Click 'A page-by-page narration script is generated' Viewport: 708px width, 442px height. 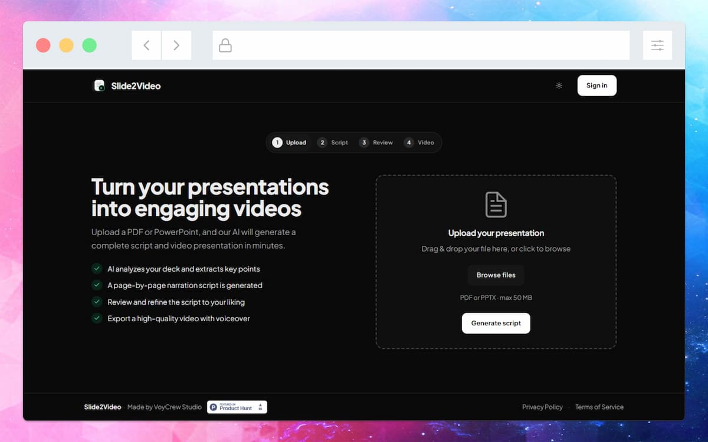tap(185, 285)
